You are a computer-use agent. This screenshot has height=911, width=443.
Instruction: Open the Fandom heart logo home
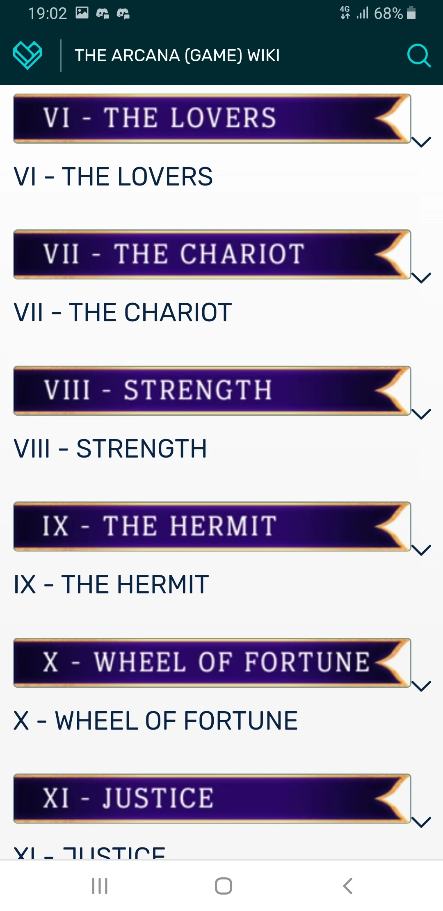pos(27,55)
